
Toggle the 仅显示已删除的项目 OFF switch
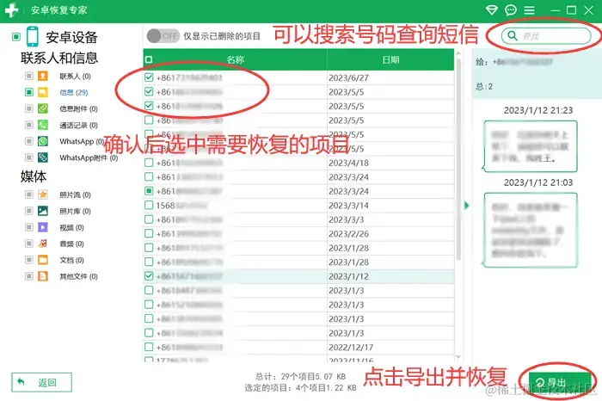[163, 36]
